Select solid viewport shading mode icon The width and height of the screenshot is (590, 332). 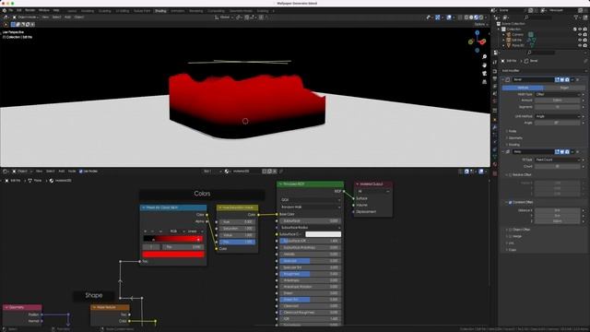click(x=471, y=18)
